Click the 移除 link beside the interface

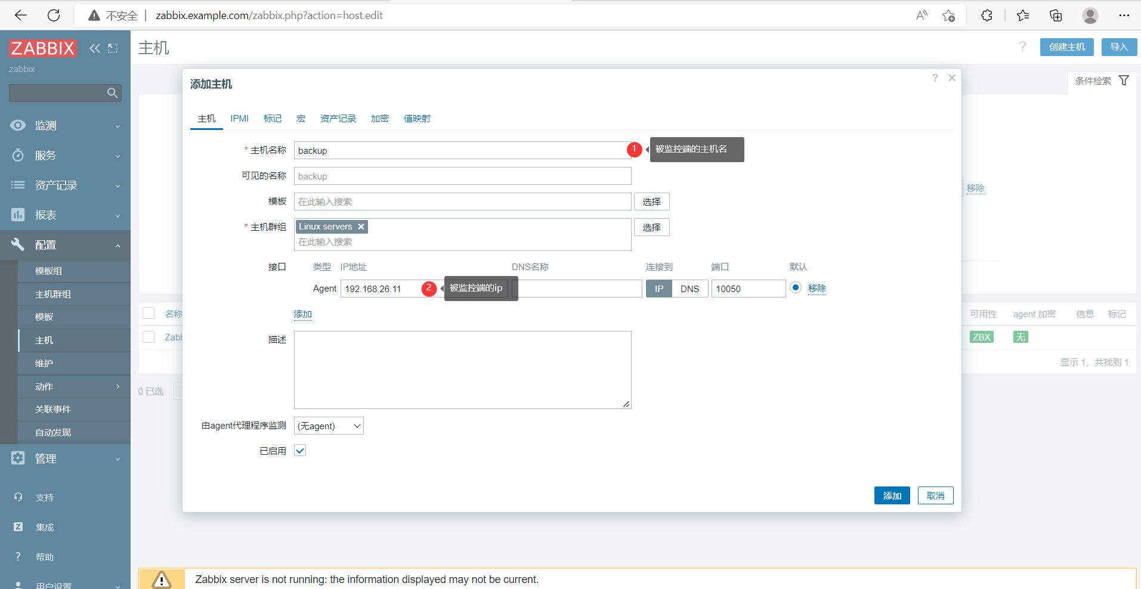[x=817, y=289]
